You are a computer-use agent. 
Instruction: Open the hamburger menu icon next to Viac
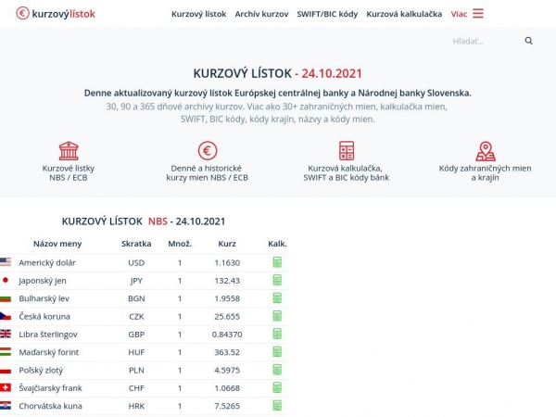pyautogui.click(x=477, y=14)
